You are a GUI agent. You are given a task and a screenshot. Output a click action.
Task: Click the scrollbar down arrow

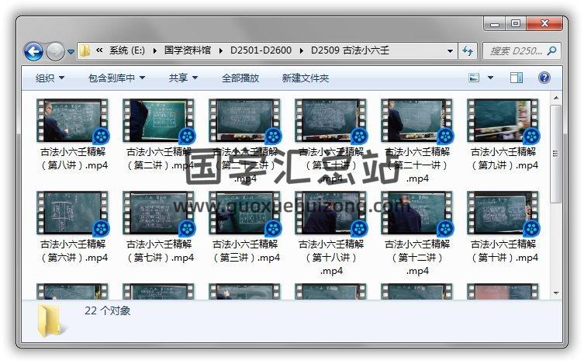coord(556,293)
